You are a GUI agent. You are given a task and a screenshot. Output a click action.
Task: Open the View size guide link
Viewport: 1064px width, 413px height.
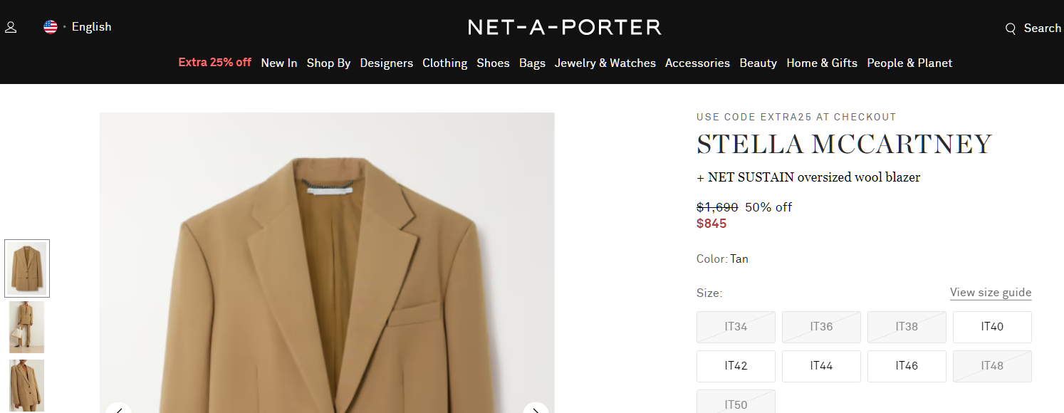click(990, 293)
